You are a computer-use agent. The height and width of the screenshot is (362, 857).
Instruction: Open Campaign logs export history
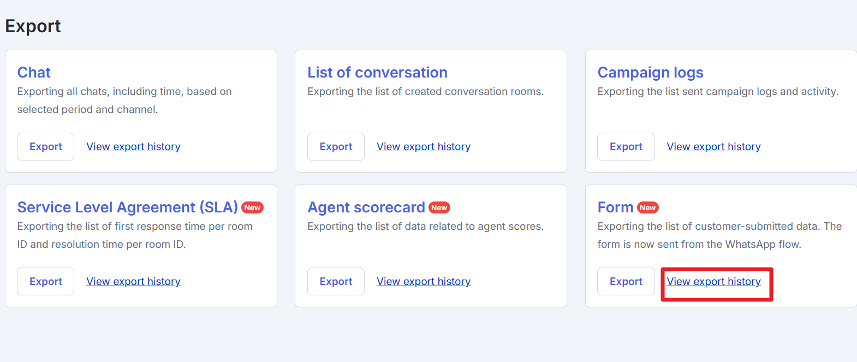(x=713, y=146)
